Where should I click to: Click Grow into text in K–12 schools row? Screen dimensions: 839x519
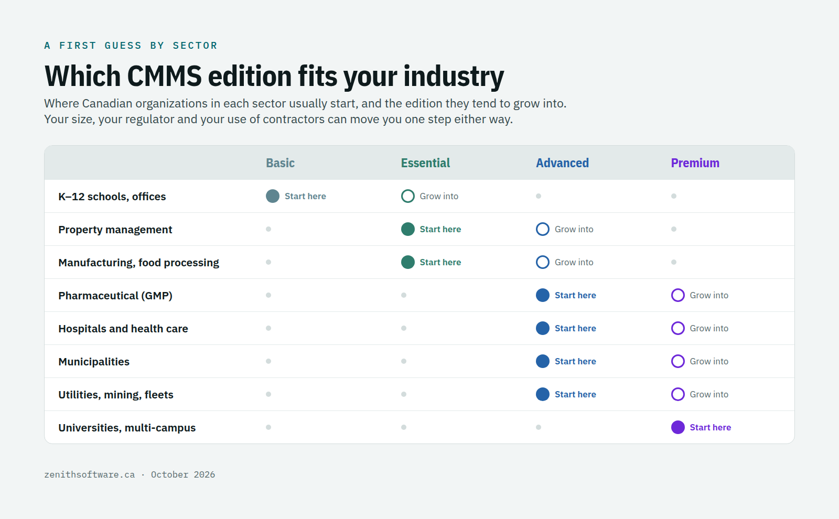coord(439,196)
